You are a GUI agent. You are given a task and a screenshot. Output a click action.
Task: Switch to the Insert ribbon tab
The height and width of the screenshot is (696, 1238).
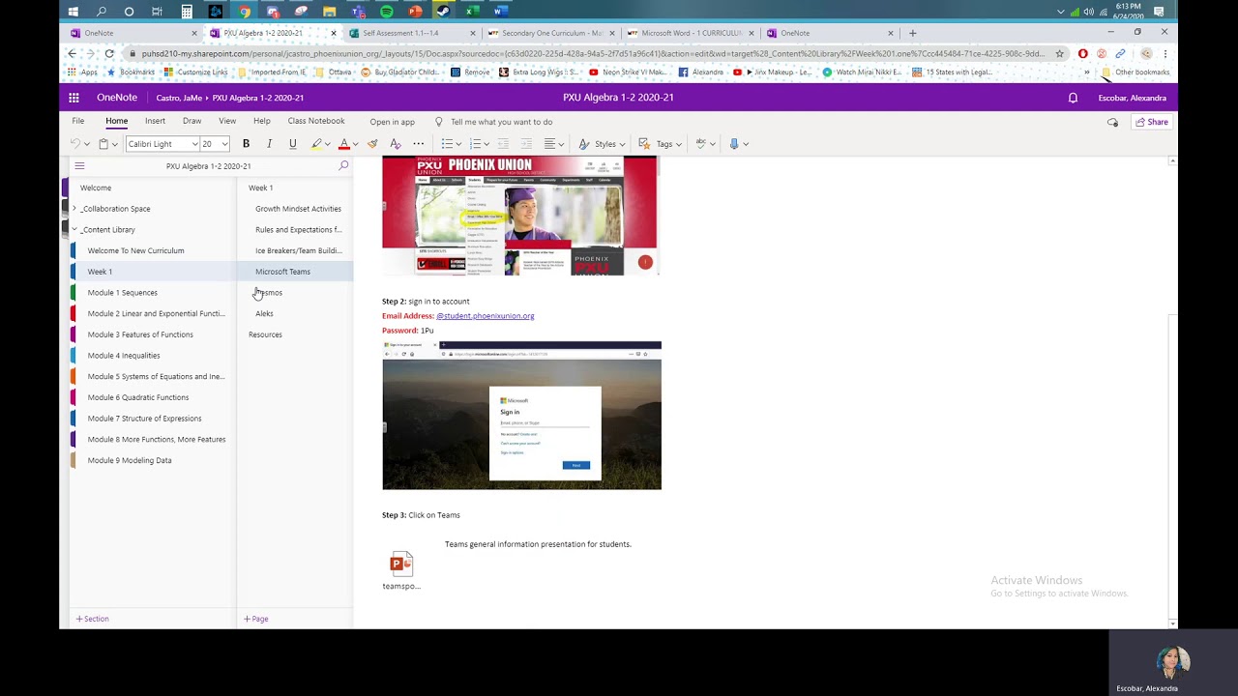pos(155,122)
